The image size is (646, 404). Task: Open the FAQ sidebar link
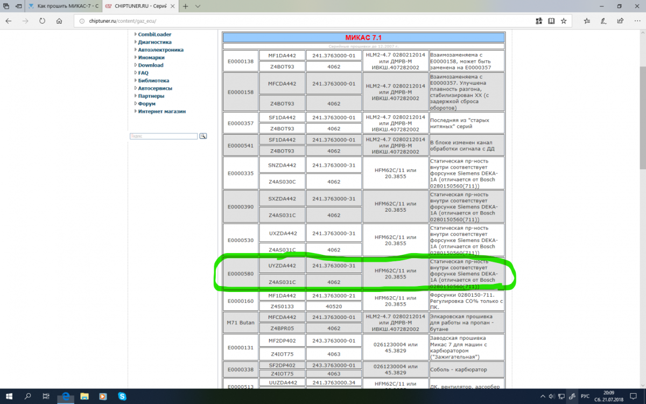(143, 73)
